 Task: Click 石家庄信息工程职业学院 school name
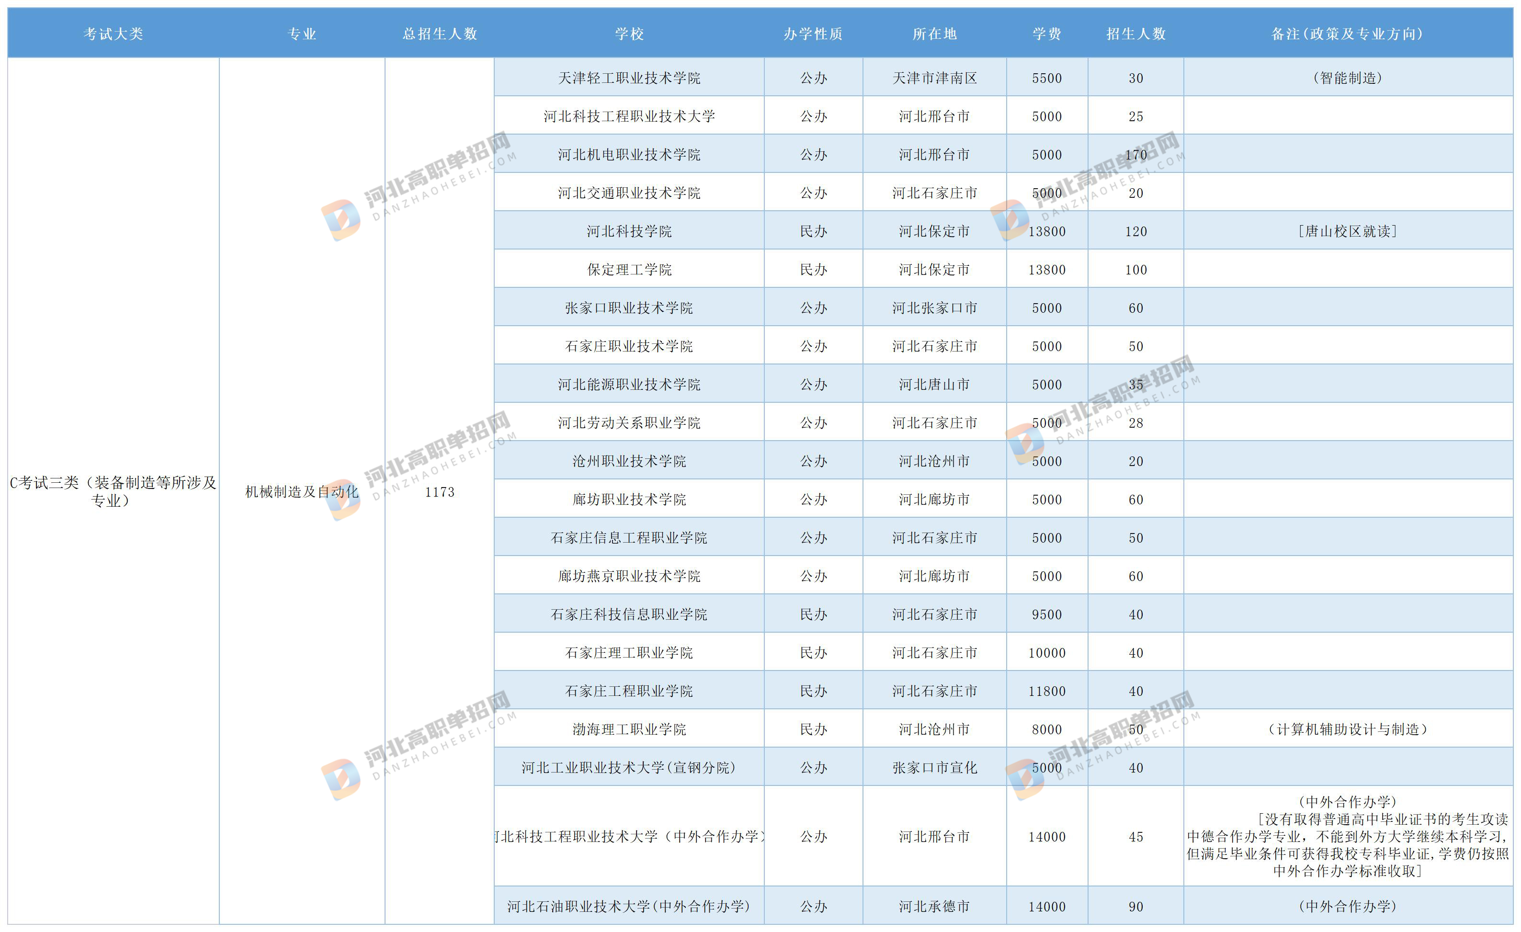(629, 537)
